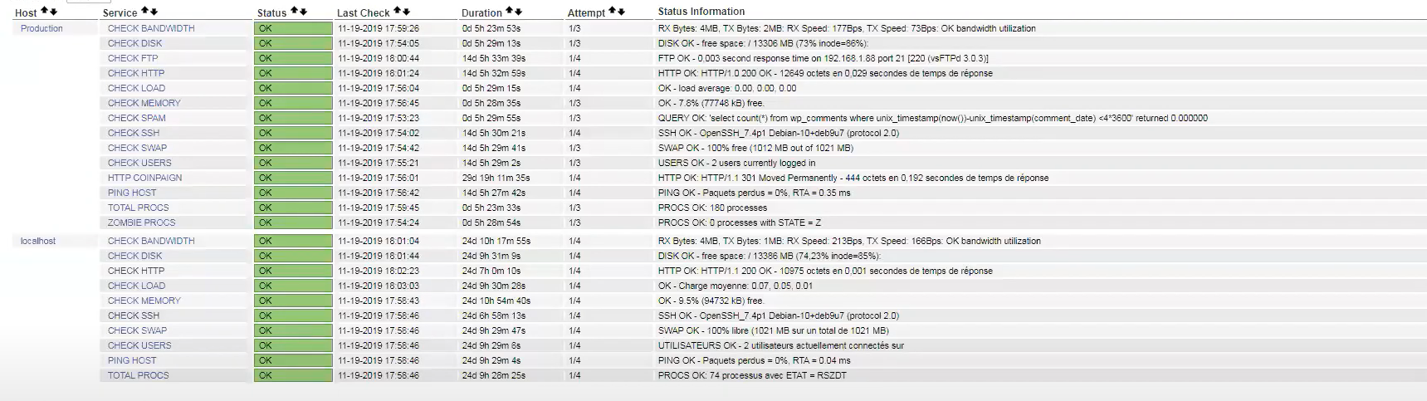Sort Service column ascending with up arrow
Viewport: 1427px width, 401px height.
145,12
